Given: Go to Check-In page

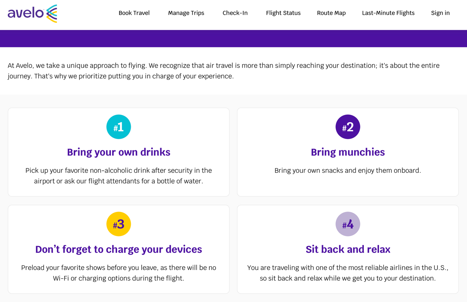Looking at the screenshot, I should click(x=235, y=13).
